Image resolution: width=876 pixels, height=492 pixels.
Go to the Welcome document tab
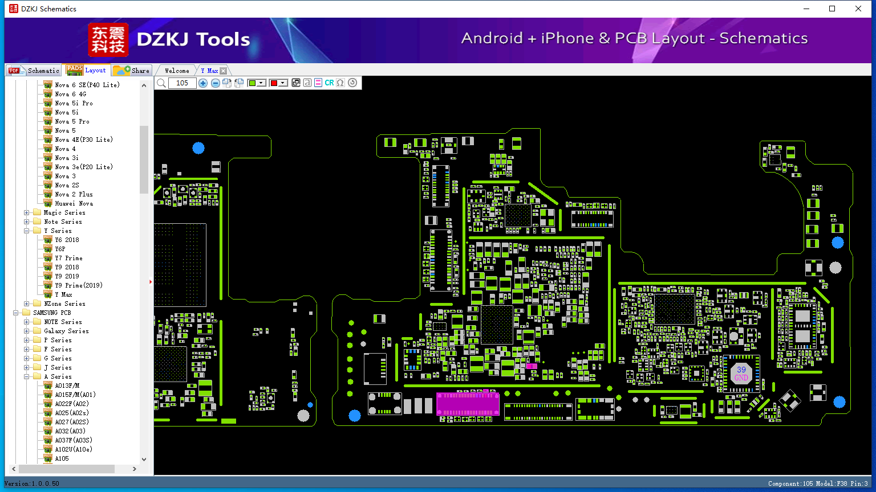click(x=177, y=71)
